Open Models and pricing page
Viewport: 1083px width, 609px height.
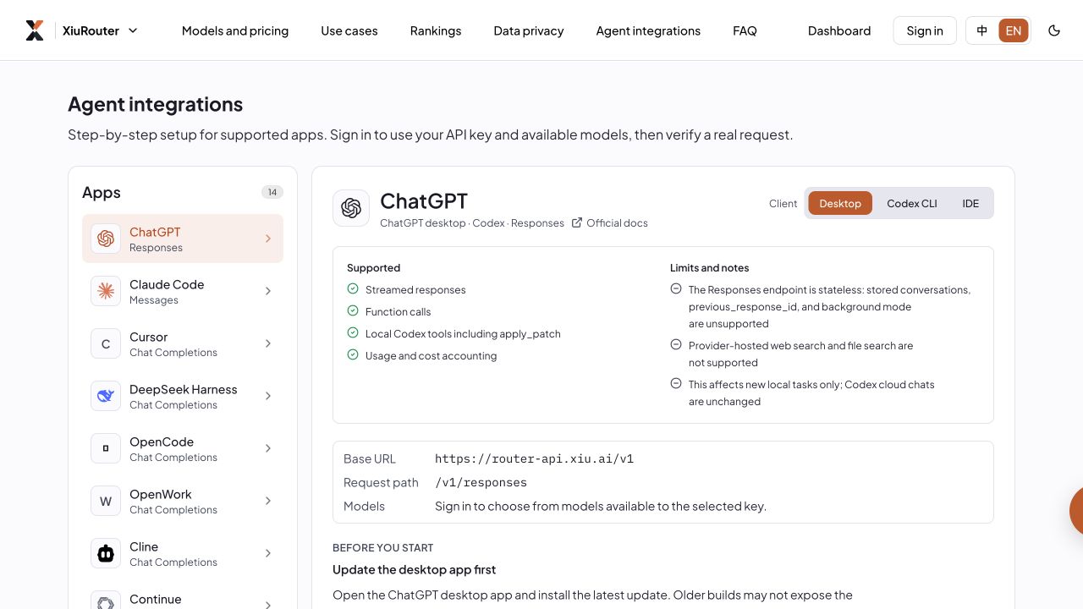pos(235,30)
